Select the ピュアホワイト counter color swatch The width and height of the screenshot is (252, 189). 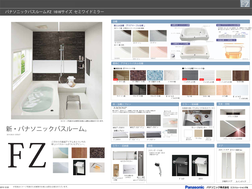[x=188, y=133]
